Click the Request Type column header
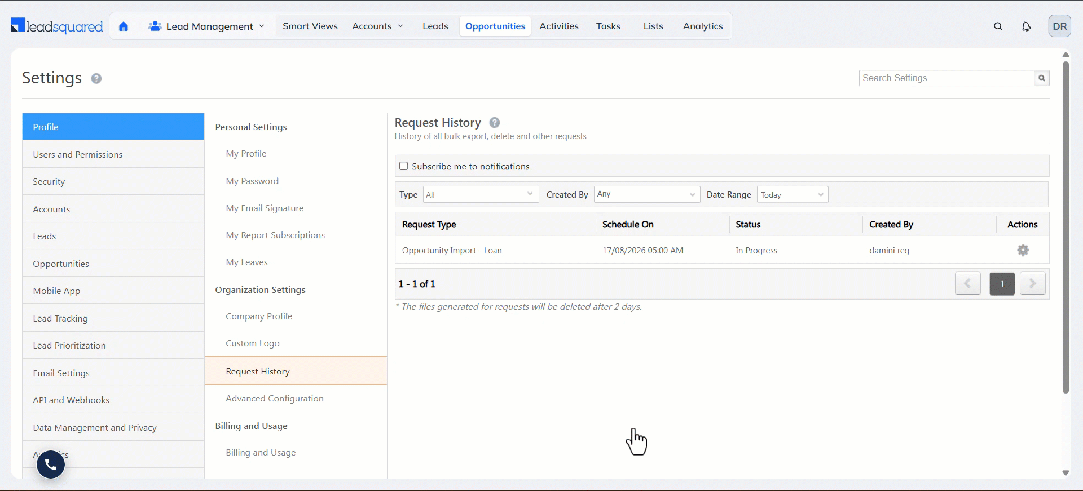This screenshot has width=1083, height=491. [x=429, y=224]
